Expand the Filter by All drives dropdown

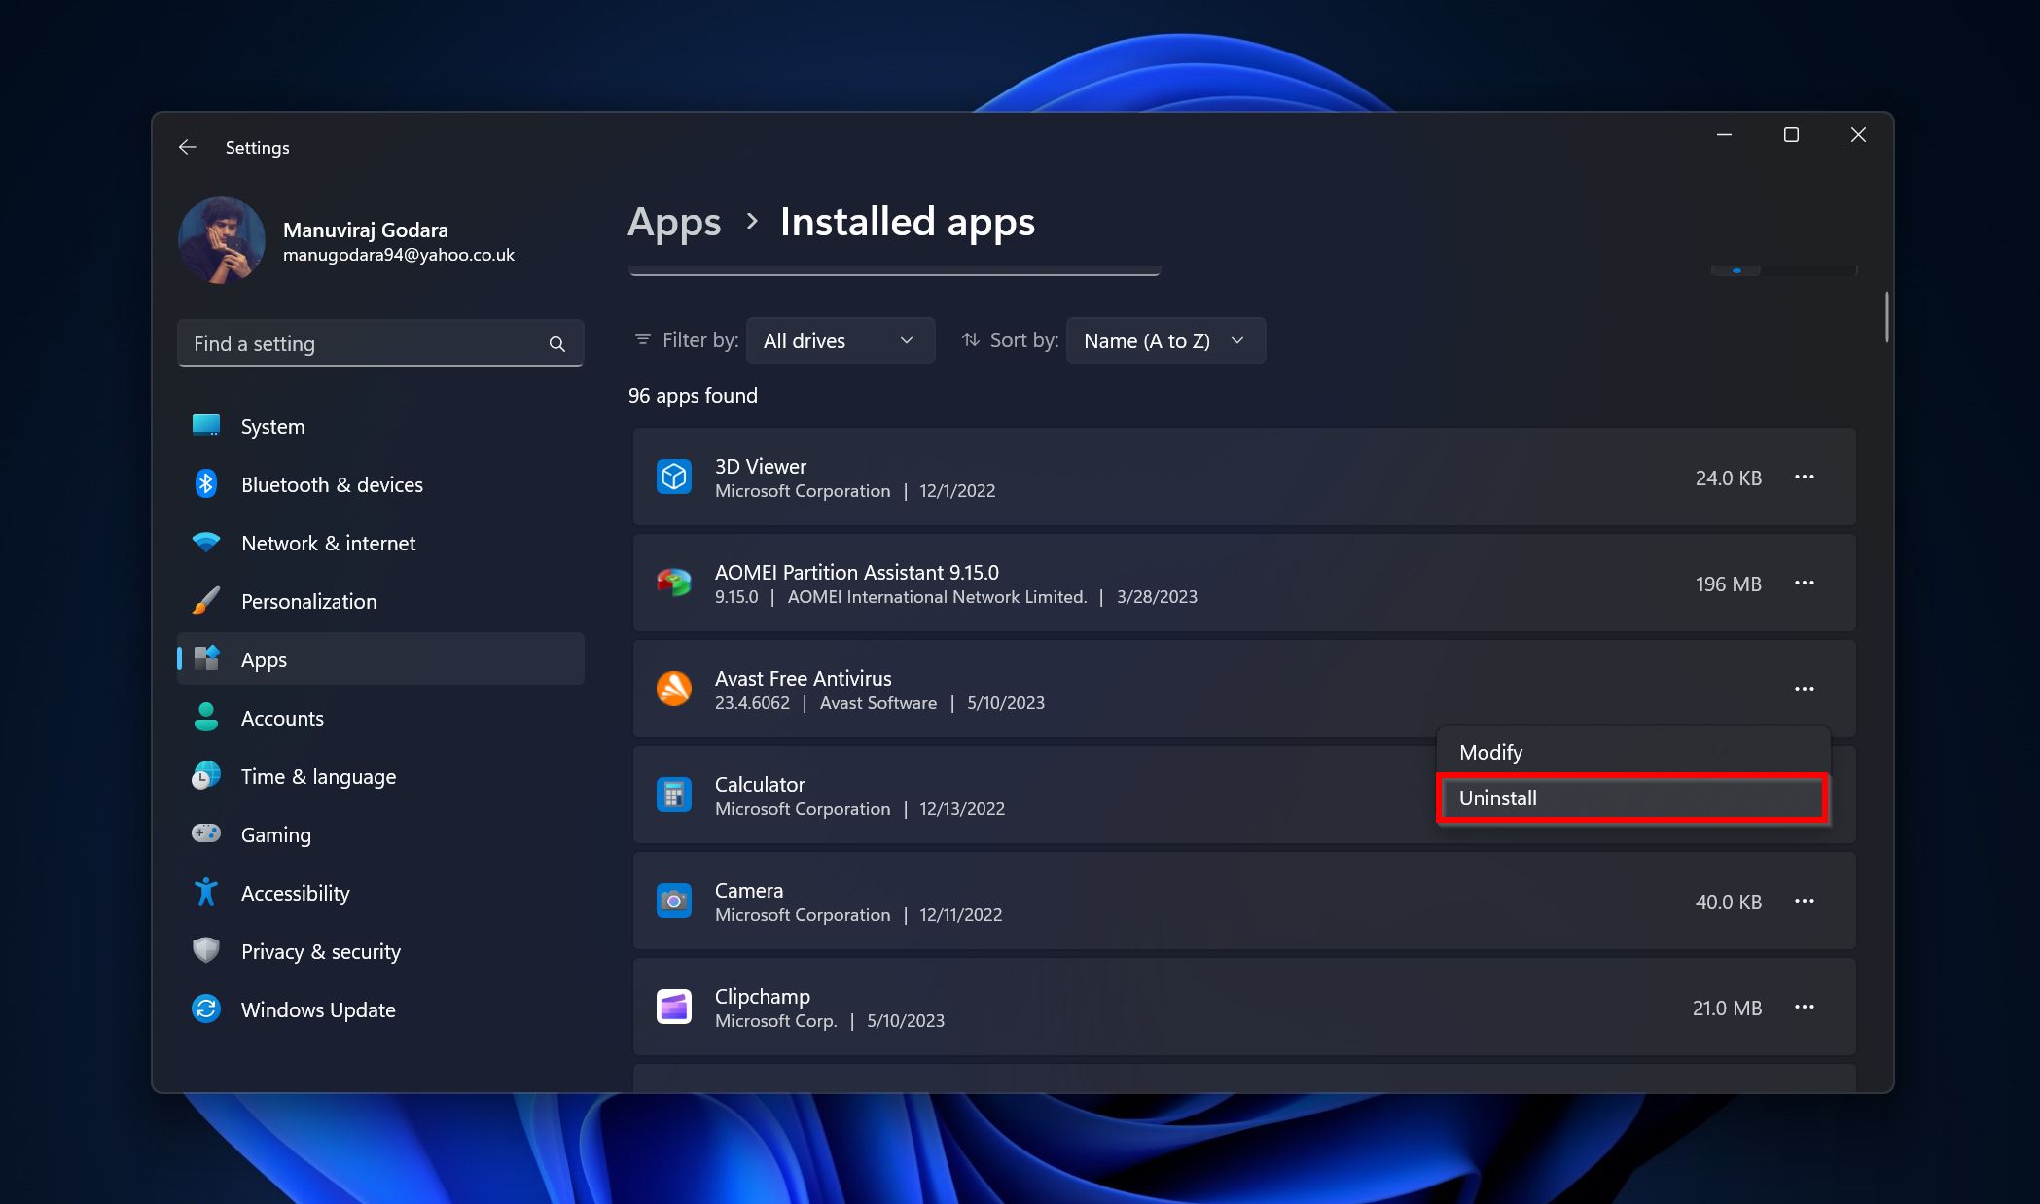(x=841, y=340)
